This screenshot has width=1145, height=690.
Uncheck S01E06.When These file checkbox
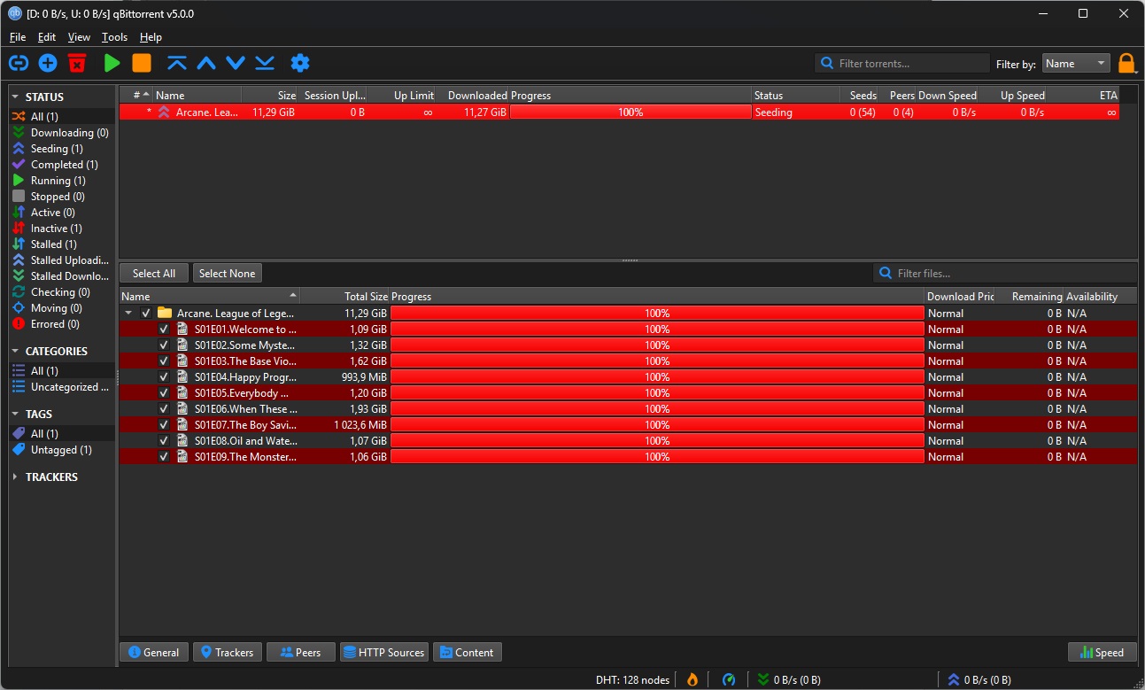coord(164,408)
